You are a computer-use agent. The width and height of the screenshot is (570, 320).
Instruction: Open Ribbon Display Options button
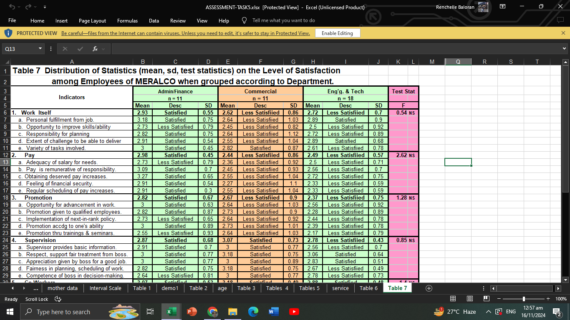pos(503,7)
